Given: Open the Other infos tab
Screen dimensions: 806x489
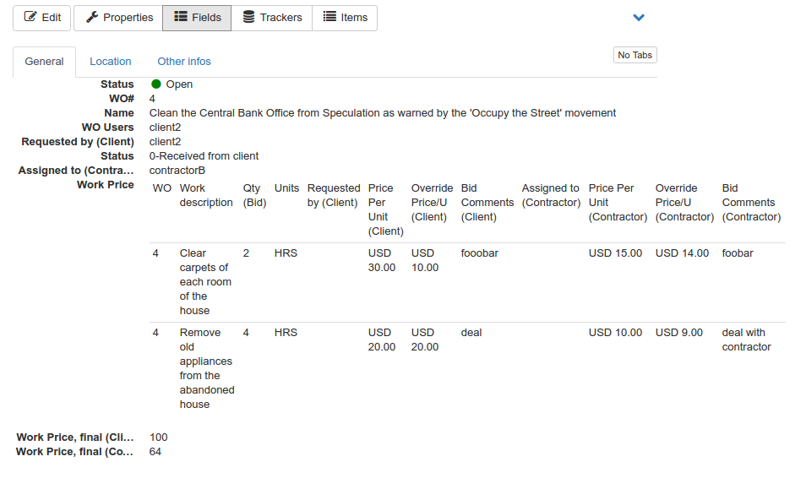Looking at the screenshot, I should coord(184,62).
